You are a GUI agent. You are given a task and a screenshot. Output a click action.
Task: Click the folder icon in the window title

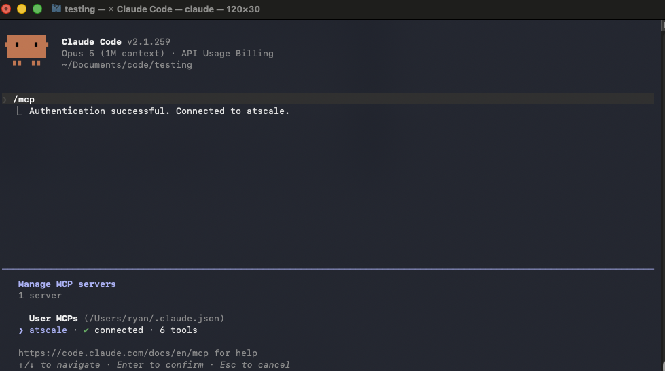point(56,8)
